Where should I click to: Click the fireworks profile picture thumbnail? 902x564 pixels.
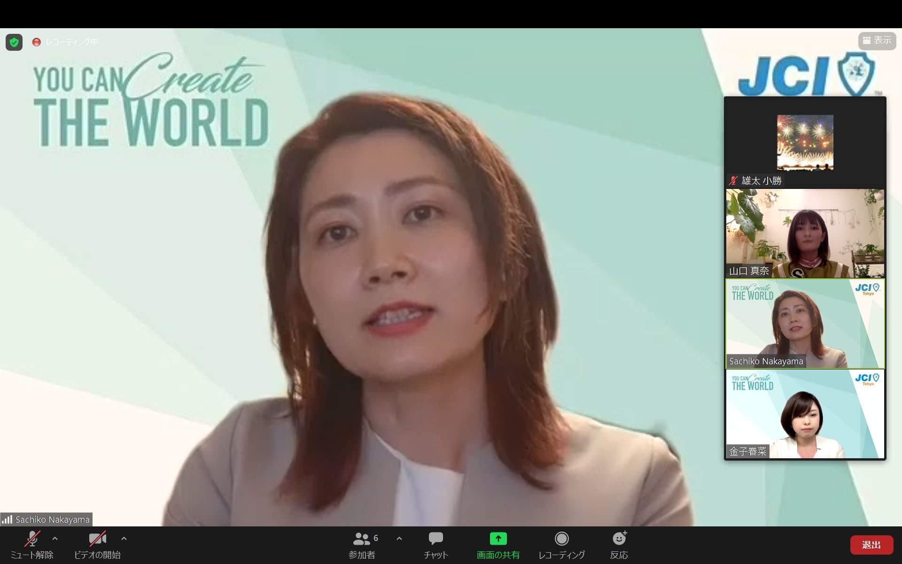[805, 142]
